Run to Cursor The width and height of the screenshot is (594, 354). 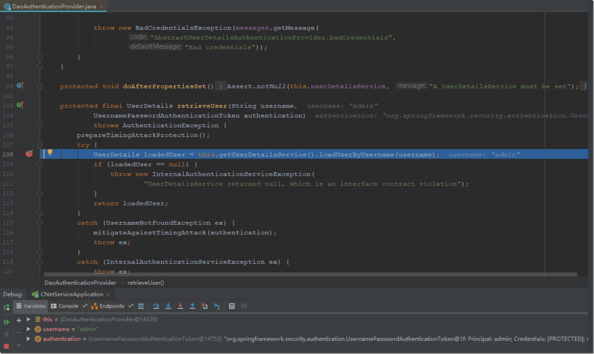click(x=217, y=306)
